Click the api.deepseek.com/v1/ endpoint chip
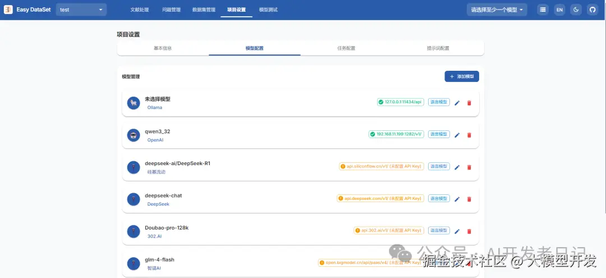606x278 pixels. 380,198
